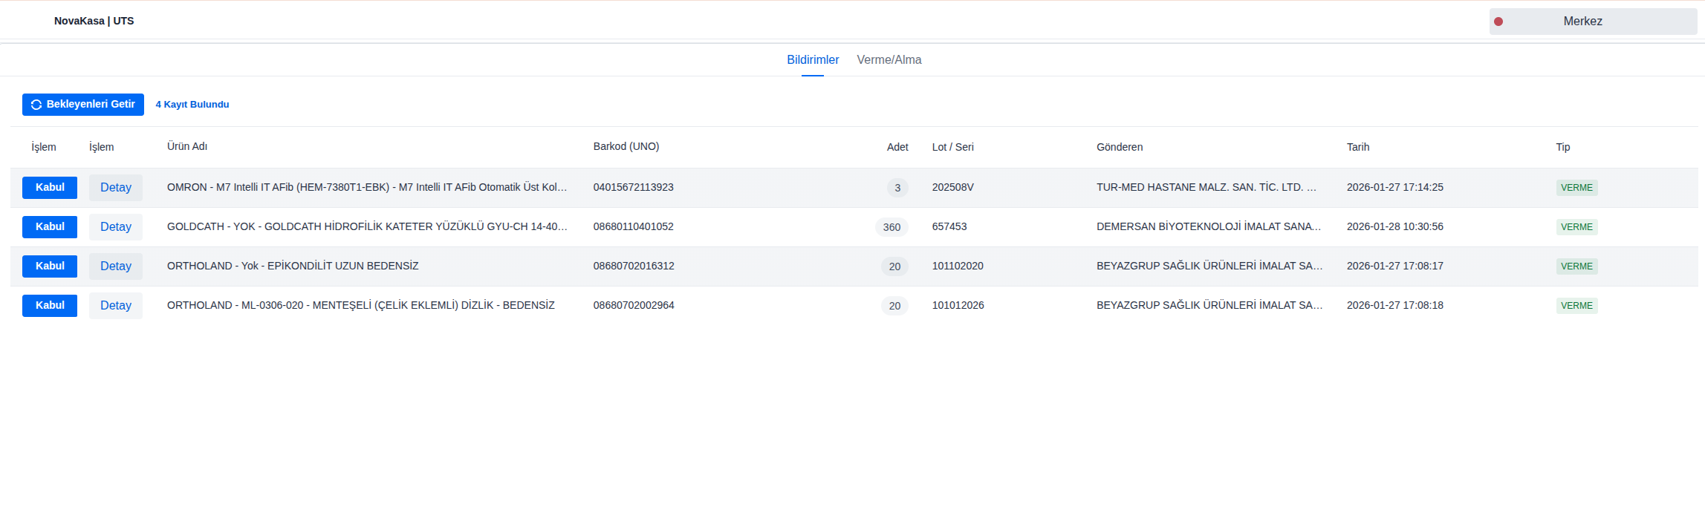Click the Tarih column header
1705x527 pixels.
pos(1357,147)
